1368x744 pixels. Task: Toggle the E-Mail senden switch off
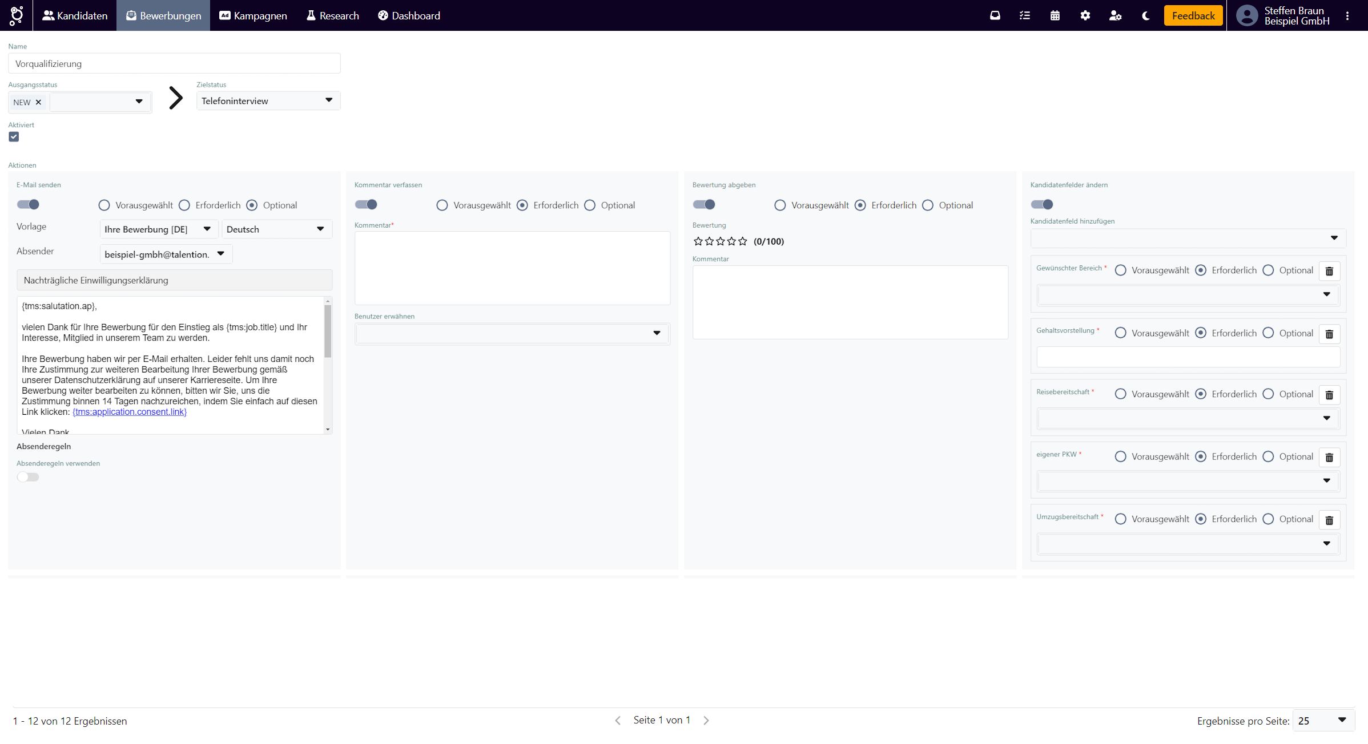coord(28,204)
